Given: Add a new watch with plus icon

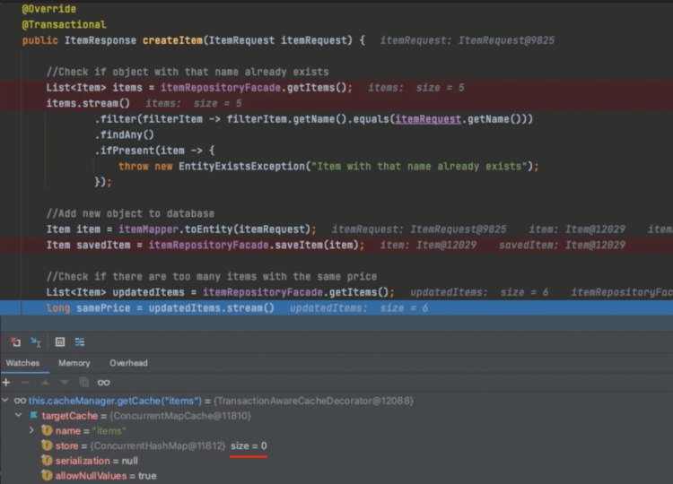Looking at the screenshot, I should (6, 383).
